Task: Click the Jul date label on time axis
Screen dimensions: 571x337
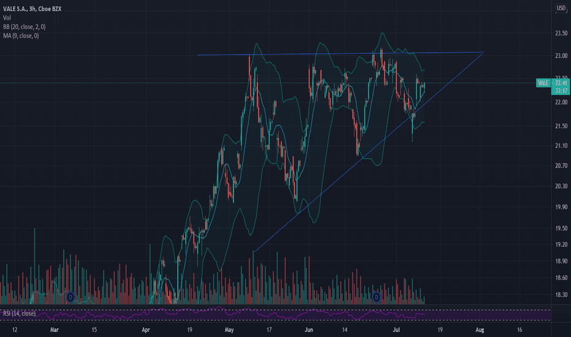Action: click(x=396, y=330)
